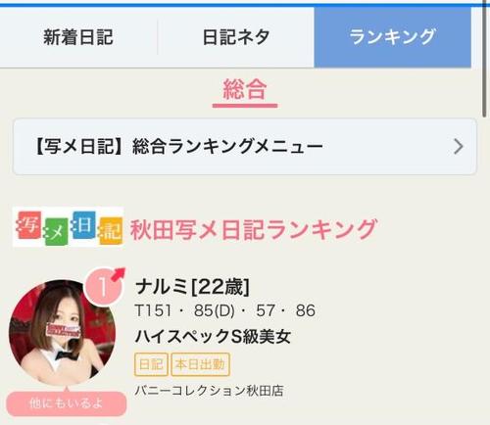490x425 pixels.
Task: Tap the pink 他にもいるよ bubble
Action: click(67, 403)
